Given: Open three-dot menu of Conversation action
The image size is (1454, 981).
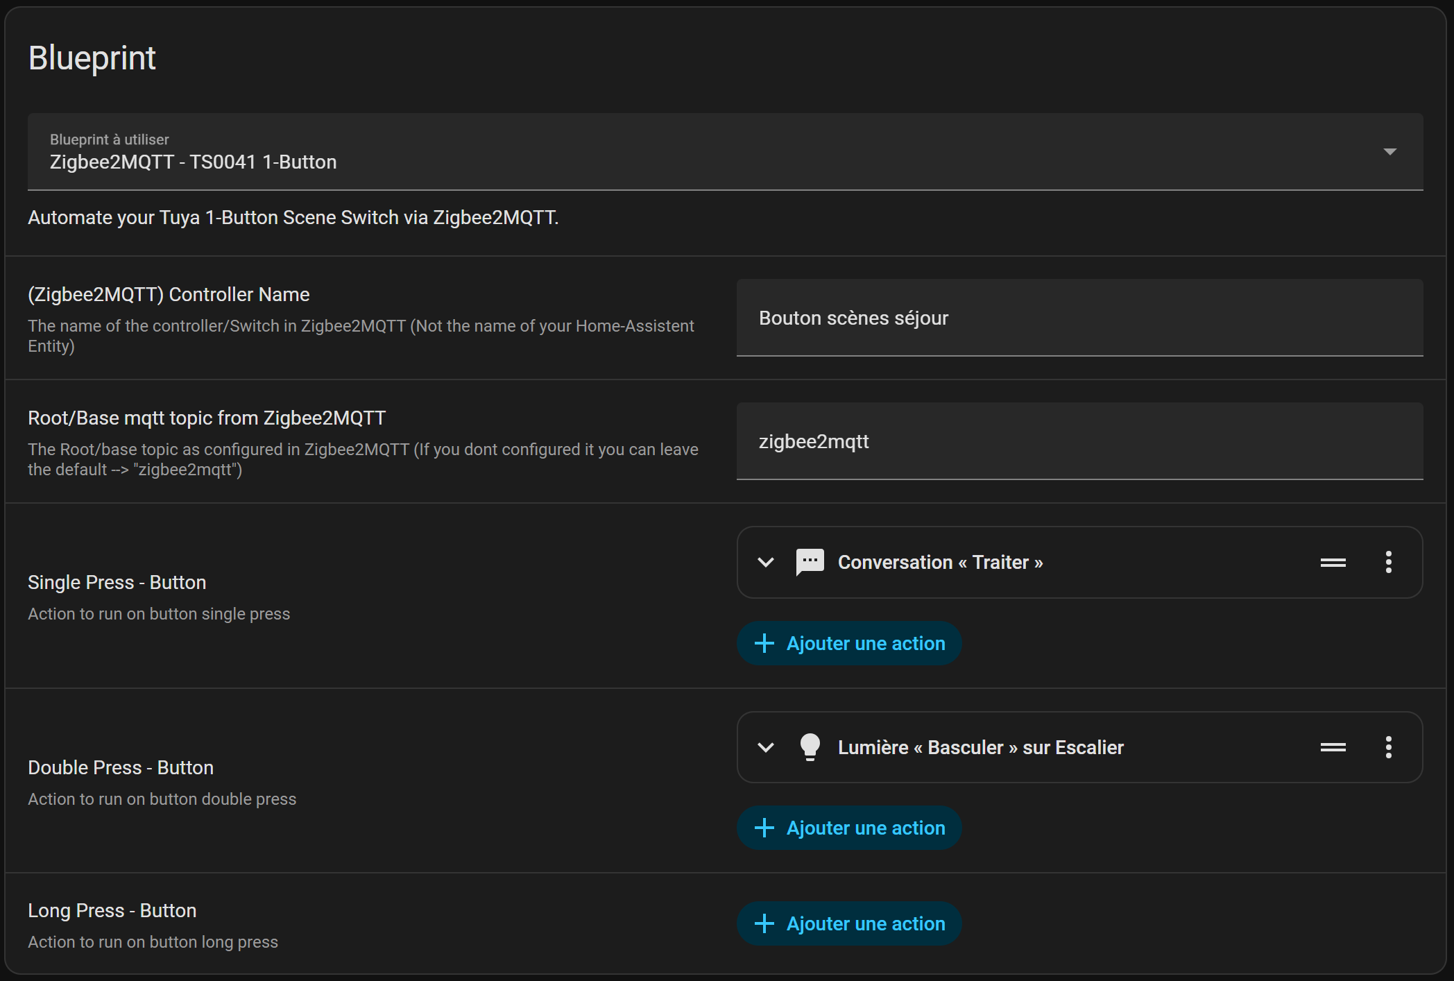Looking at the screenshot, I should point(1388,562).
